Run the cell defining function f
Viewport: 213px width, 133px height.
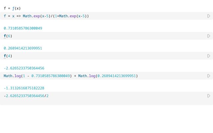coord(209,16)
